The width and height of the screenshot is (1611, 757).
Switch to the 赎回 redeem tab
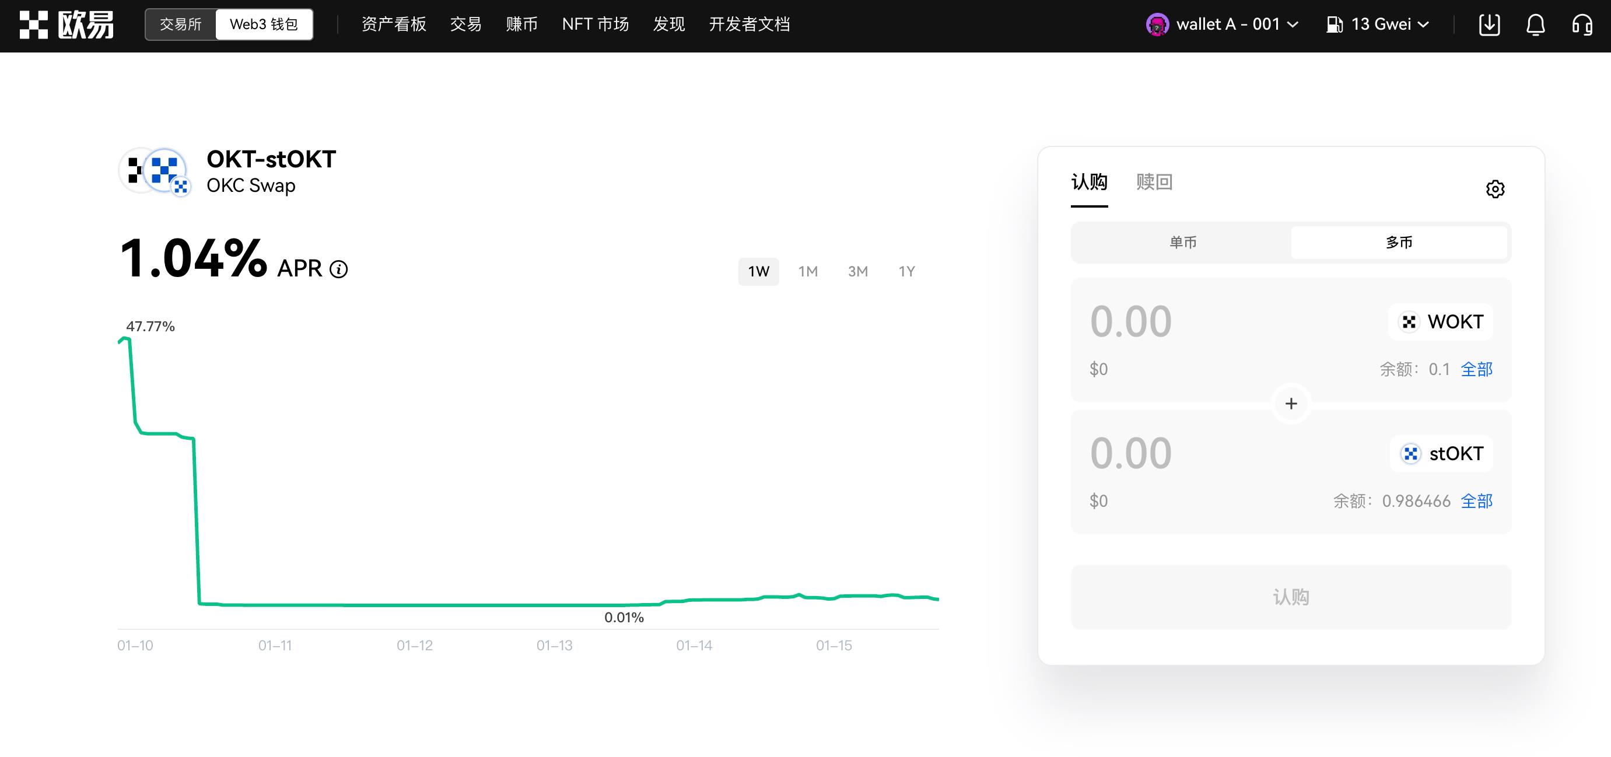[x=1154, y=183]
